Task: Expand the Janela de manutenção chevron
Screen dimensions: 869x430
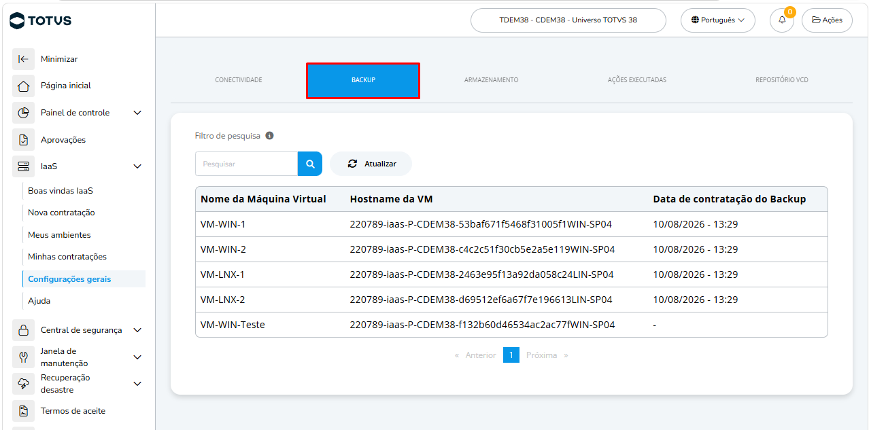Action: 137,357
